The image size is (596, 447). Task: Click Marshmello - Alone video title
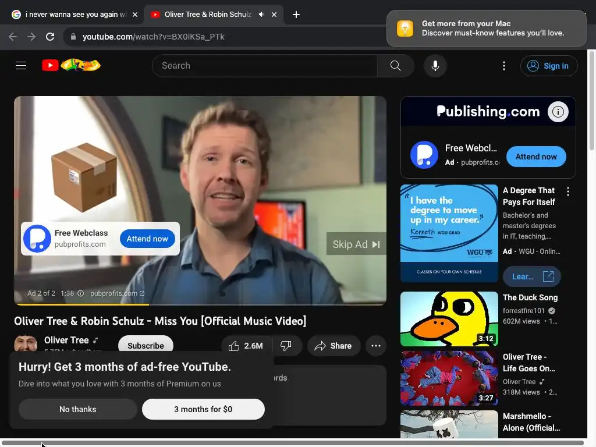[x=531, y=422]
